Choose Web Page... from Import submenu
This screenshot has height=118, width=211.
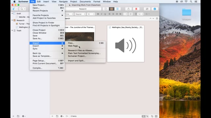[x=85, y=46]
